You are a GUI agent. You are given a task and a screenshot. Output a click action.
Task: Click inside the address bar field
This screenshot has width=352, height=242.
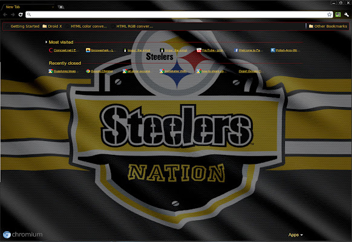[179, 15]
